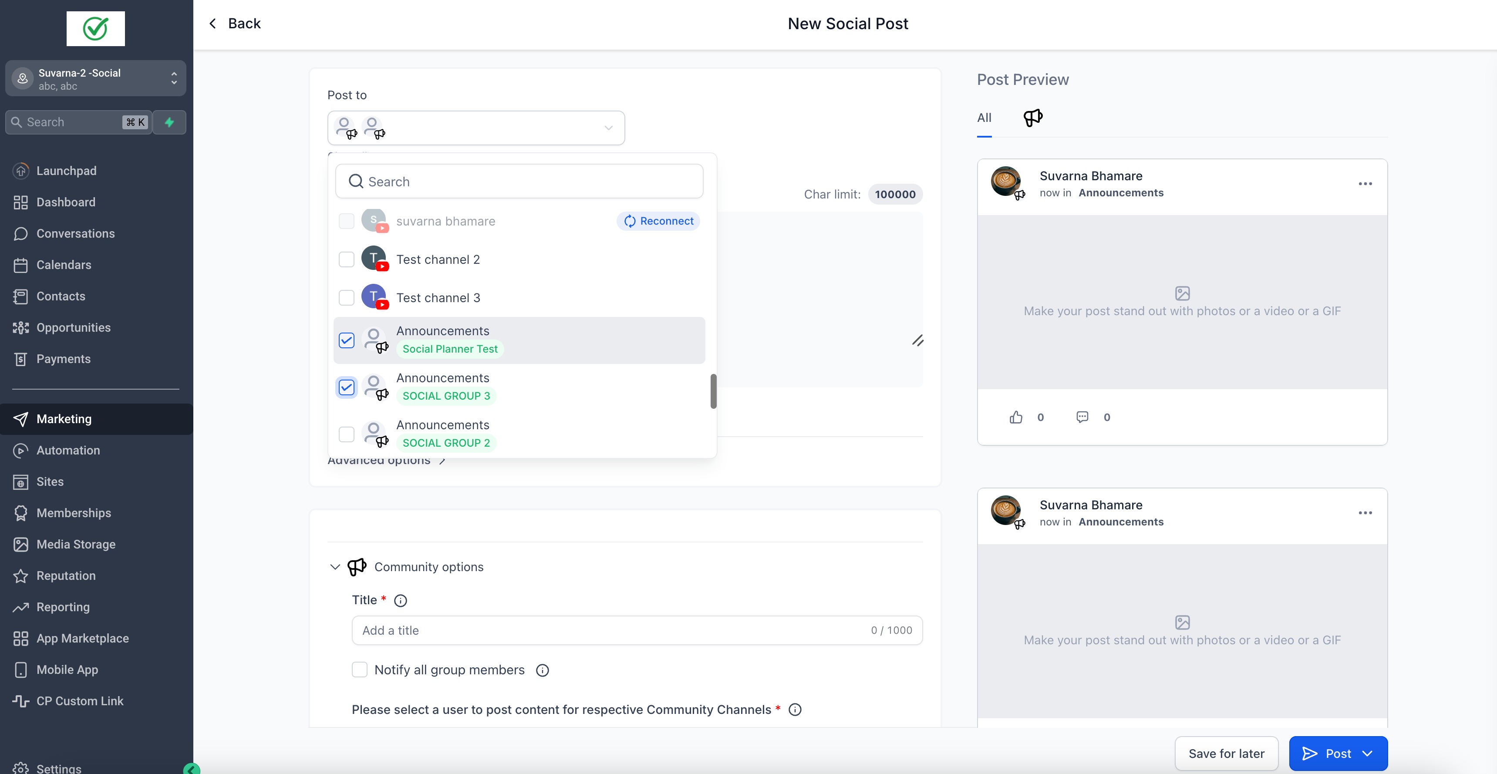Click the Back arrow icon
This screenshot has height=774, width=1497.
click(212, 23)
